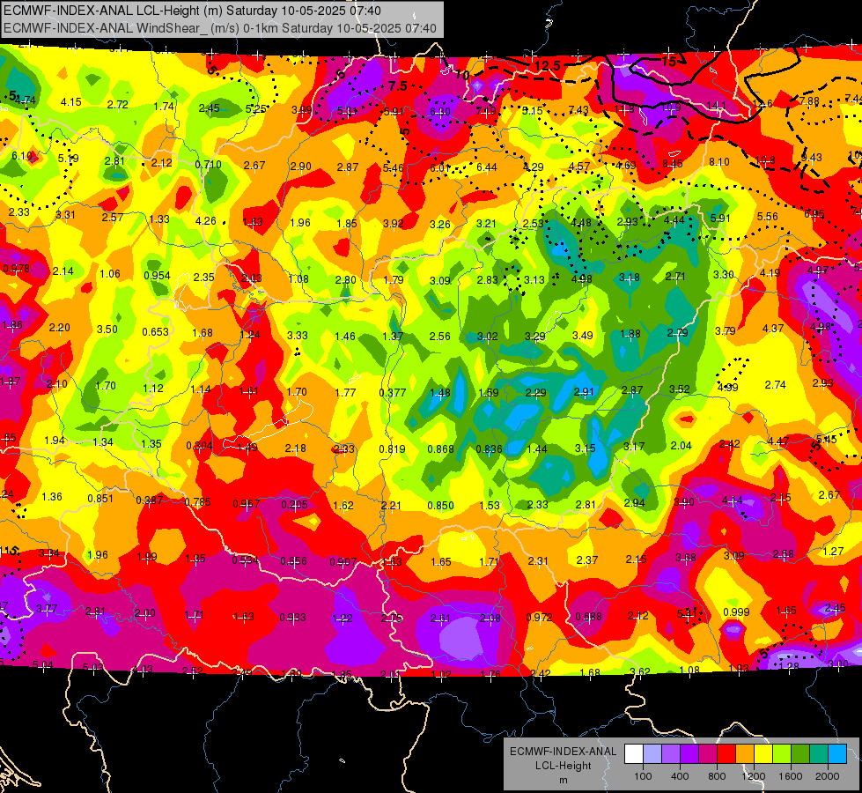Pick the magenta legend swatch near 800
The width and height of the screenshot is (862, 793).
pos(708,754)
